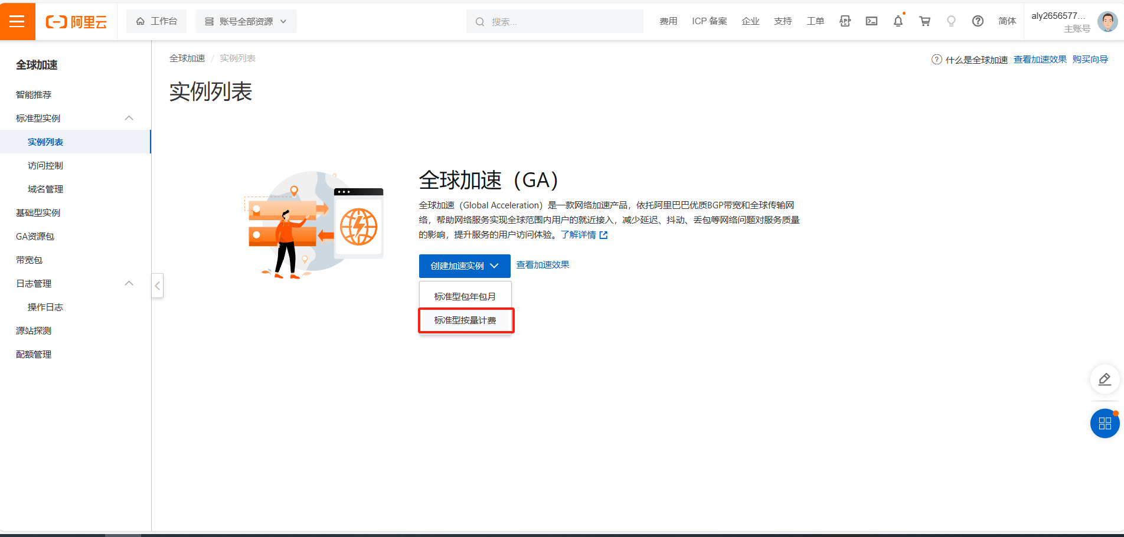This screenshot has width=1124, height=537.
Task: Open the 了解详情 link
Action: [584, 235]
